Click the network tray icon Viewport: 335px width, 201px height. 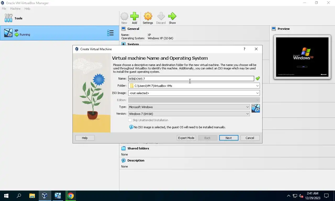[295, 196]
